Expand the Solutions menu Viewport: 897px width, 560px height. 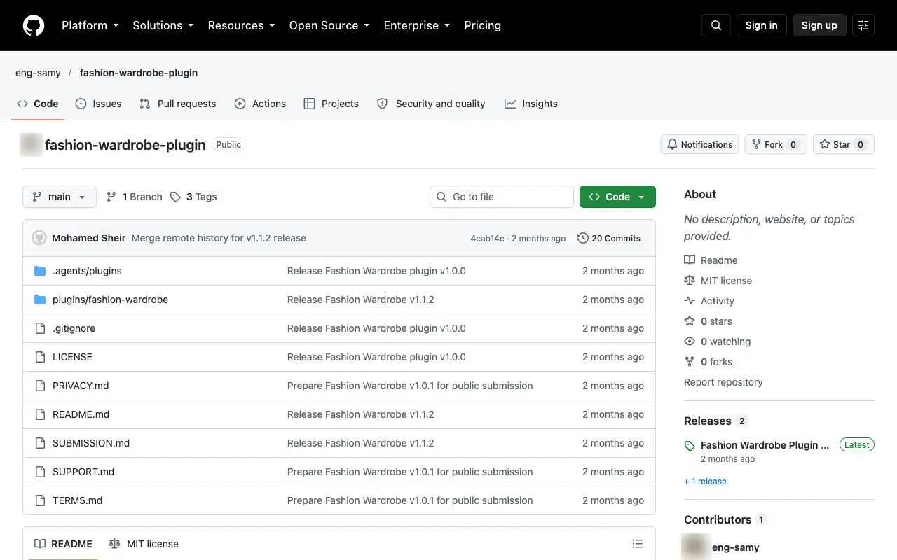pyautogui.click(x=163, y=25)
